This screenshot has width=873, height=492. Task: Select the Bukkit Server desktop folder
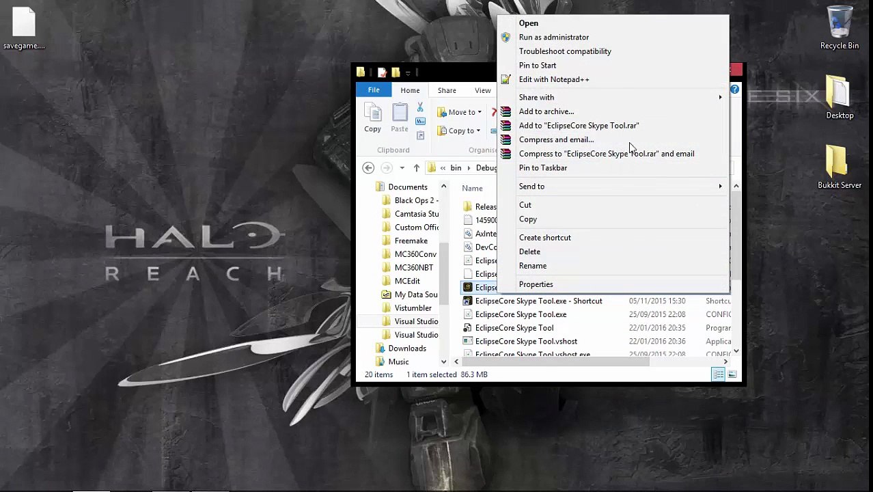point(839,167)
